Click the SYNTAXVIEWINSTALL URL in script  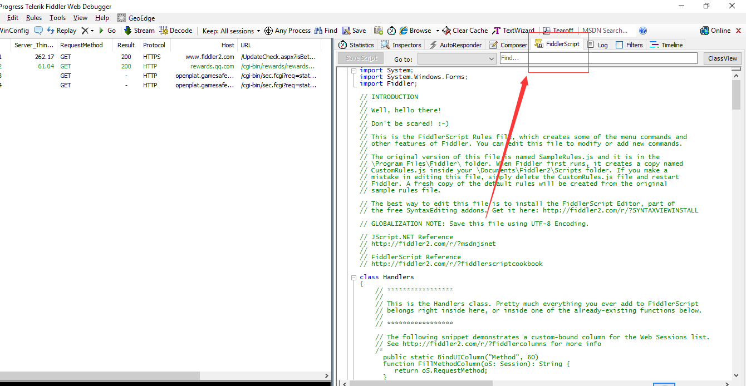coord(621,210)
